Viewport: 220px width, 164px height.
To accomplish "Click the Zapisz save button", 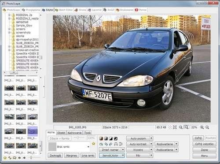I will [x=204, y=150].
